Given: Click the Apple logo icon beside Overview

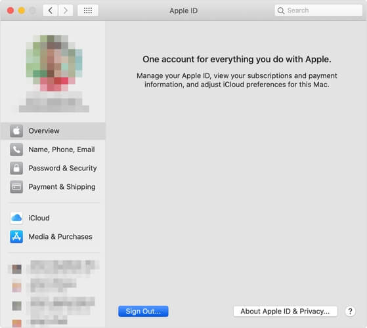Looking at the screenshot, I should (16, 131).
